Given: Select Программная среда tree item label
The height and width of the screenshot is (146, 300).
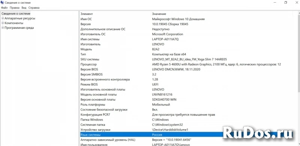Looking at the screenshot, I should 19,28.
